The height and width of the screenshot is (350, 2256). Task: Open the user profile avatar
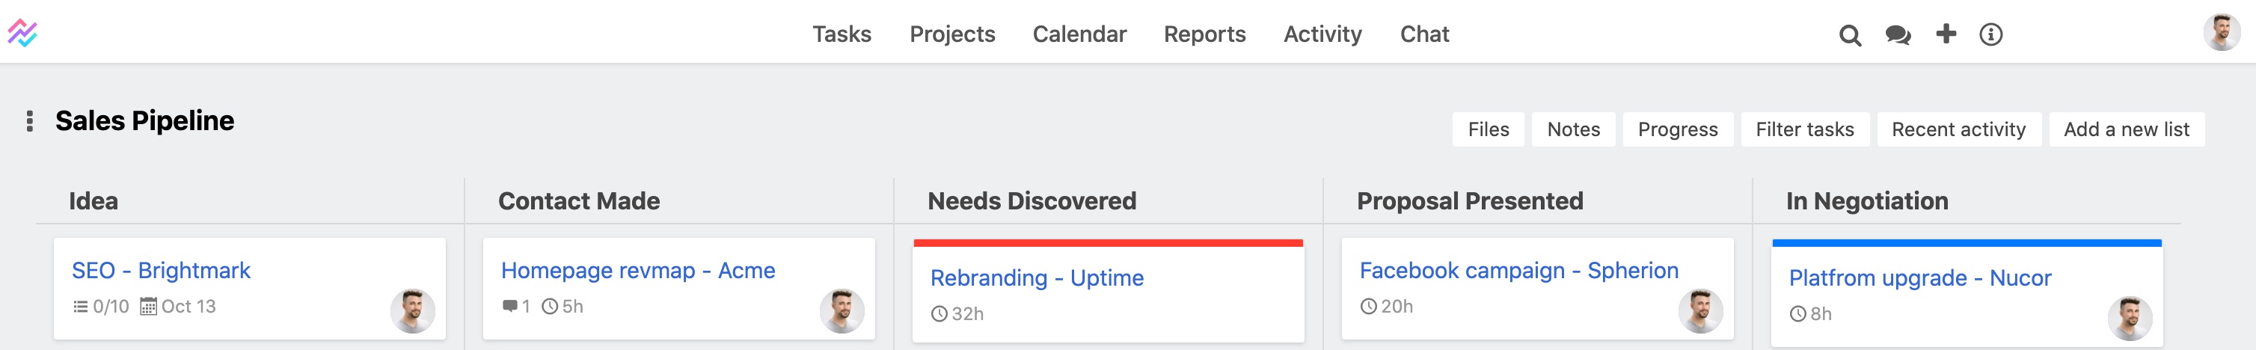coord(2221,32)
